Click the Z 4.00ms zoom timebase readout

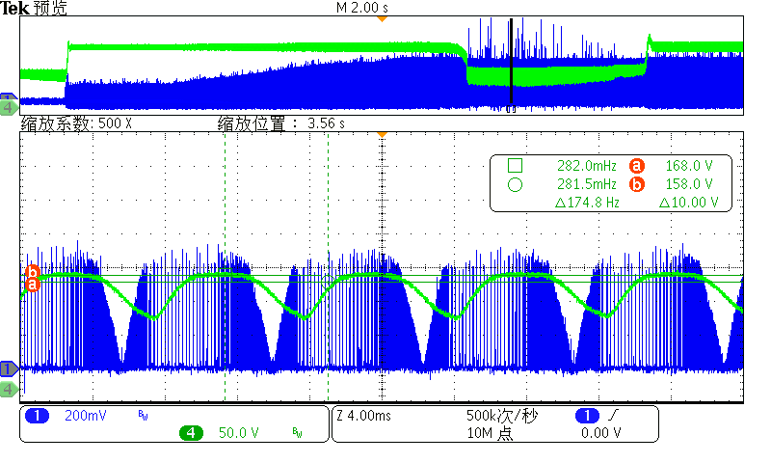click(364, 416)
